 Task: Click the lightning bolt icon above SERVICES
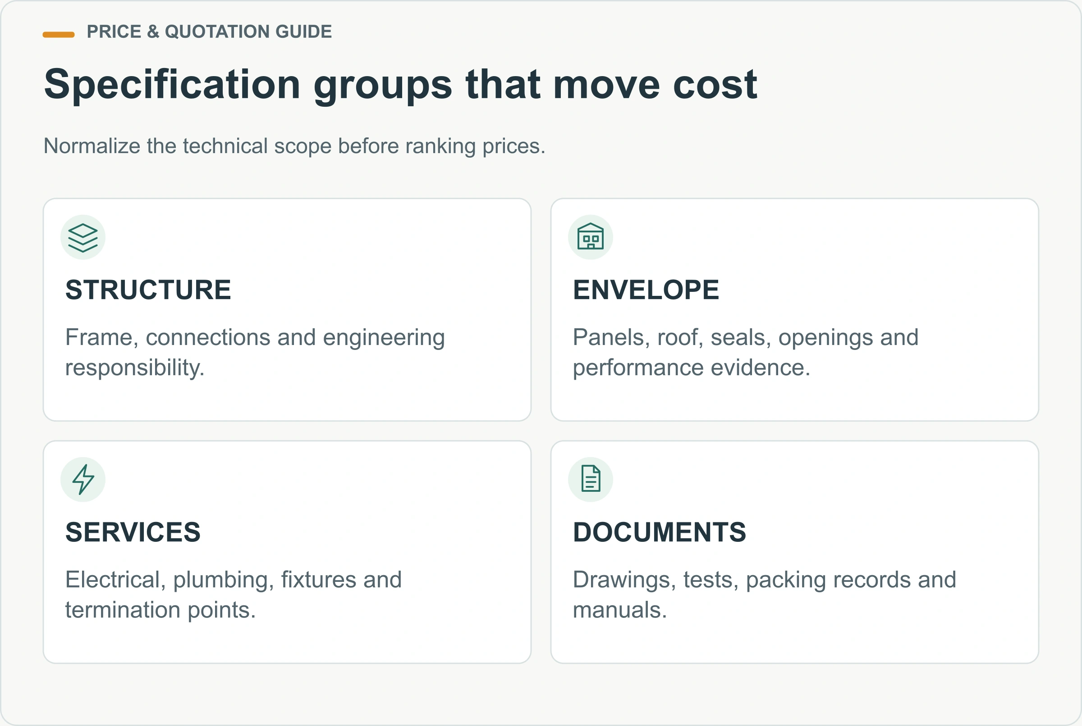(x=83, y=480)
